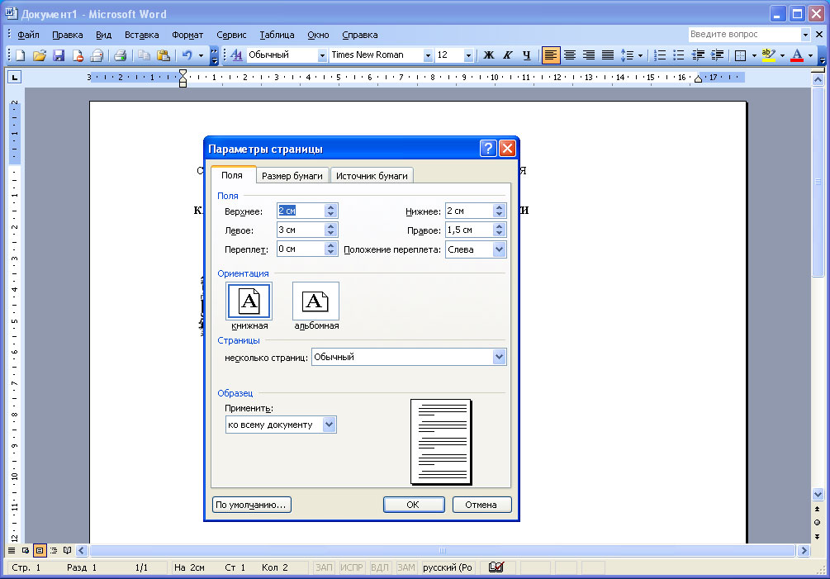Open the font size 12 dropdown
The height and width of the screenshot is (579, 830).
click(468, 55)
